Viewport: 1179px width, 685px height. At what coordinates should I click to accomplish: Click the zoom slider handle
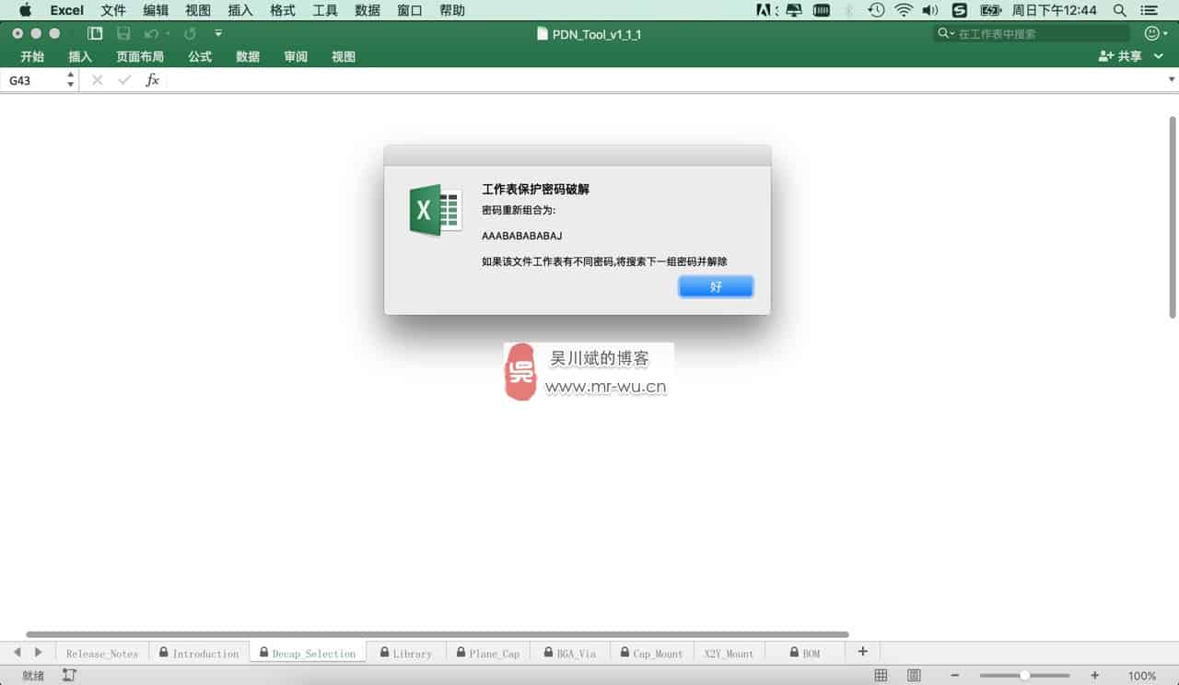(x=1024, y=675)
